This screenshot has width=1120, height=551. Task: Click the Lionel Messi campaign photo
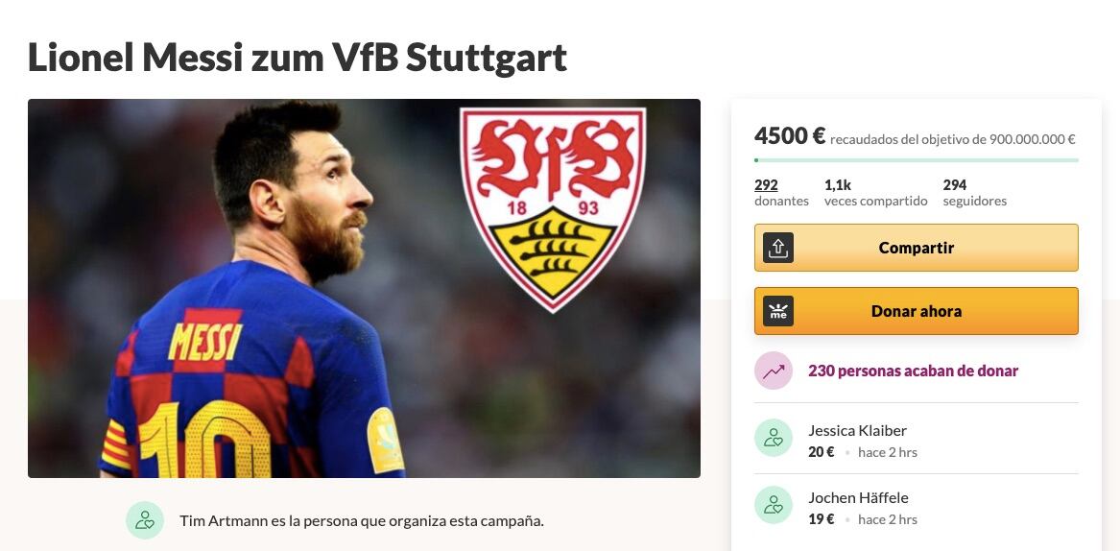pyautogui.click(x=364, y=288)
